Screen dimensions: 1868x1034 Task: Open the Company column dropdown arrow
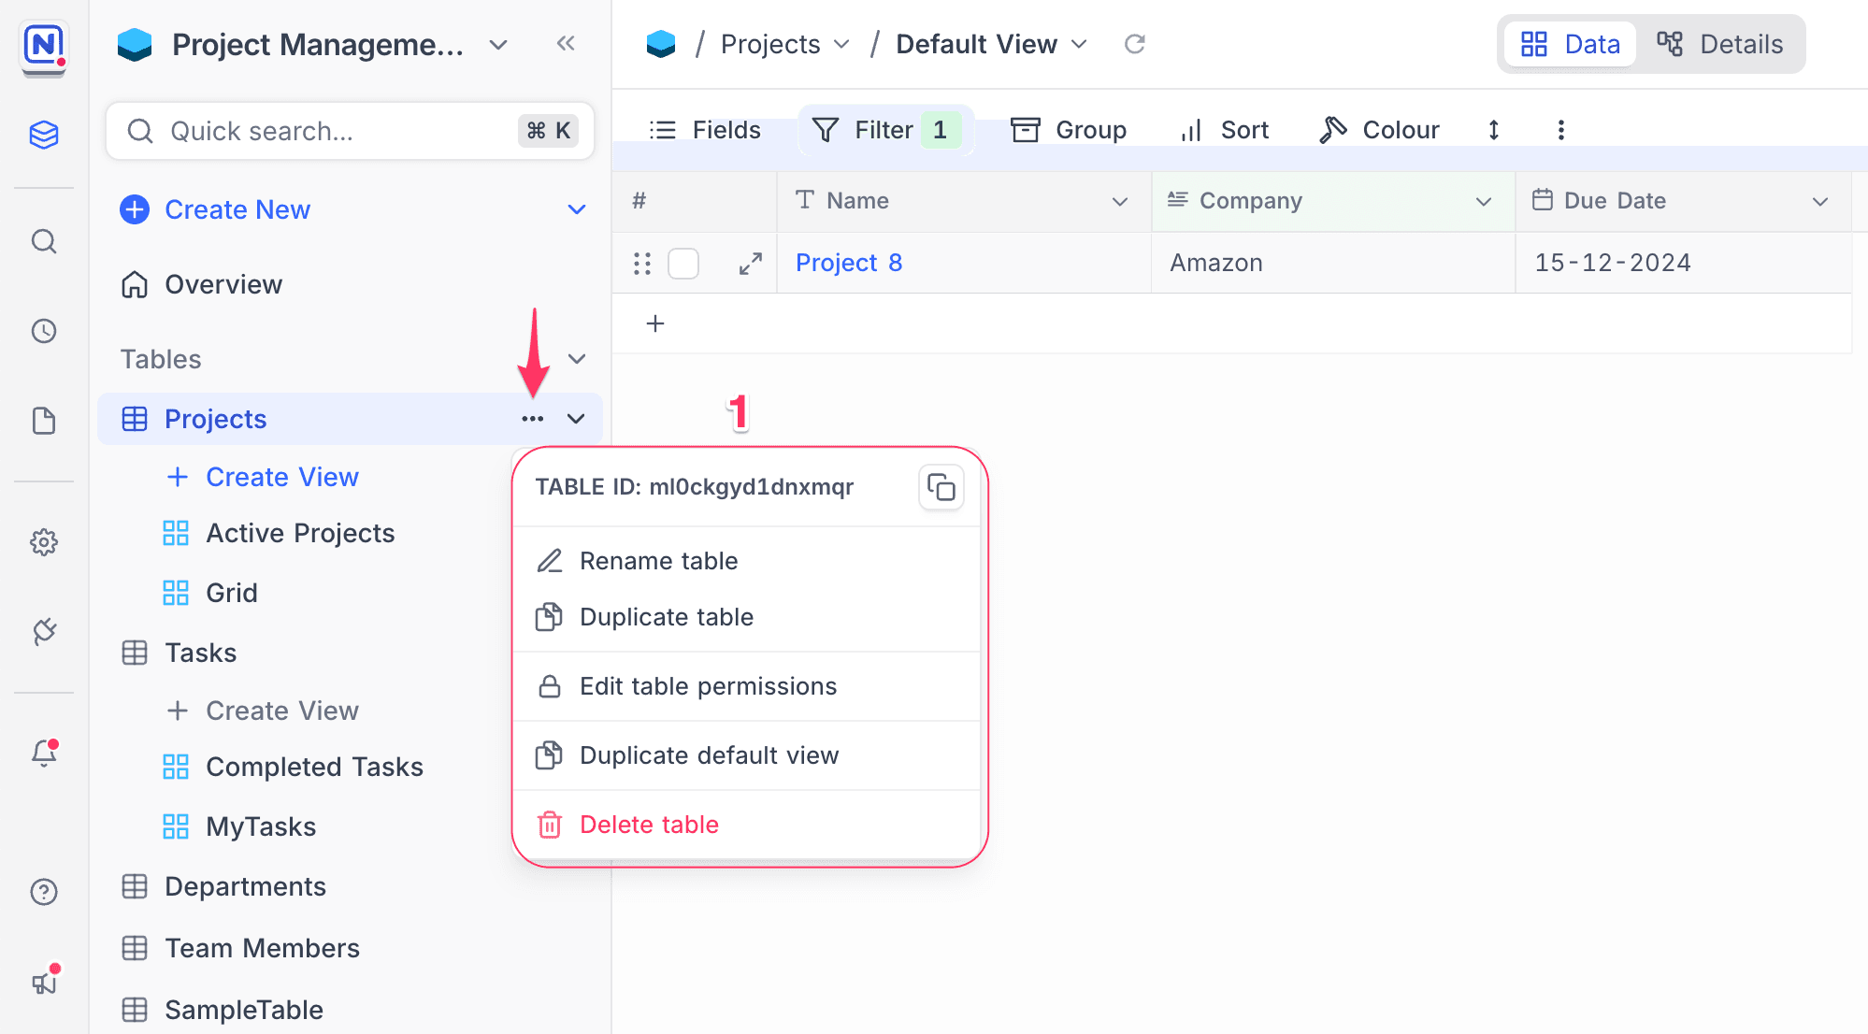click(x=1484, y=201)
